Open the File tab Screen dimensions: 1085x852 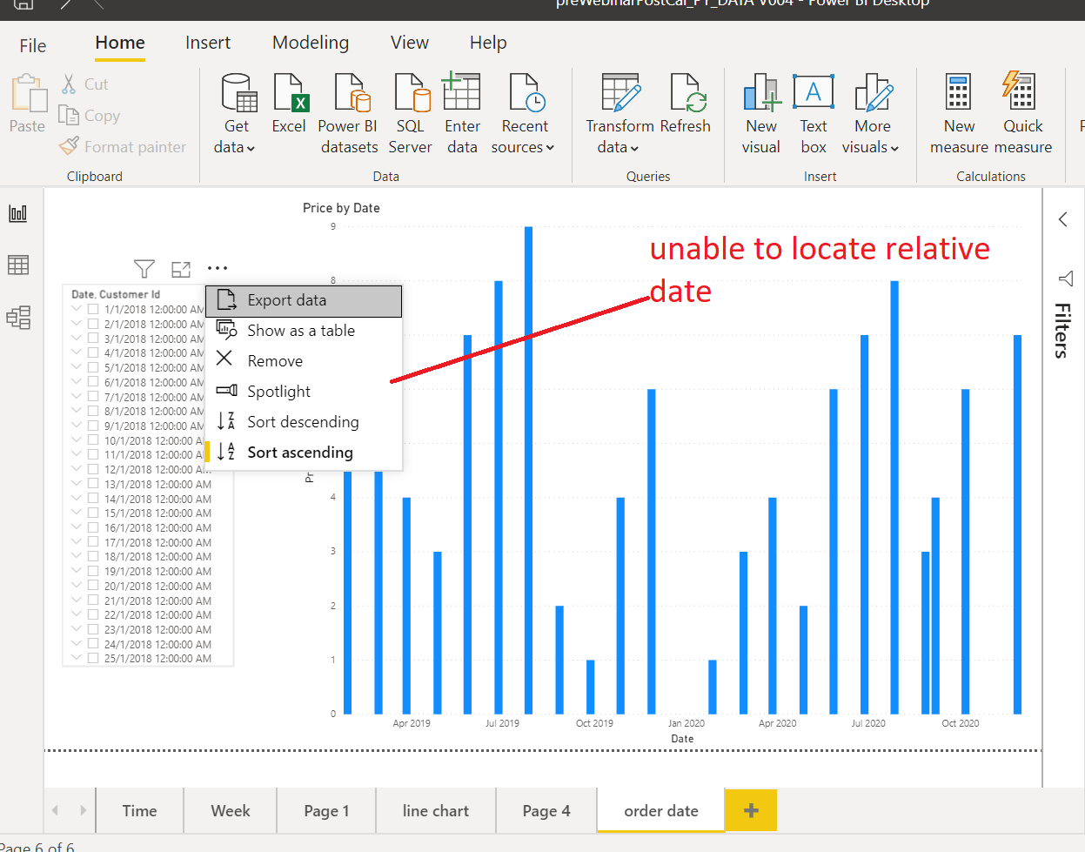pyautogui.click(x=33, y=45)
